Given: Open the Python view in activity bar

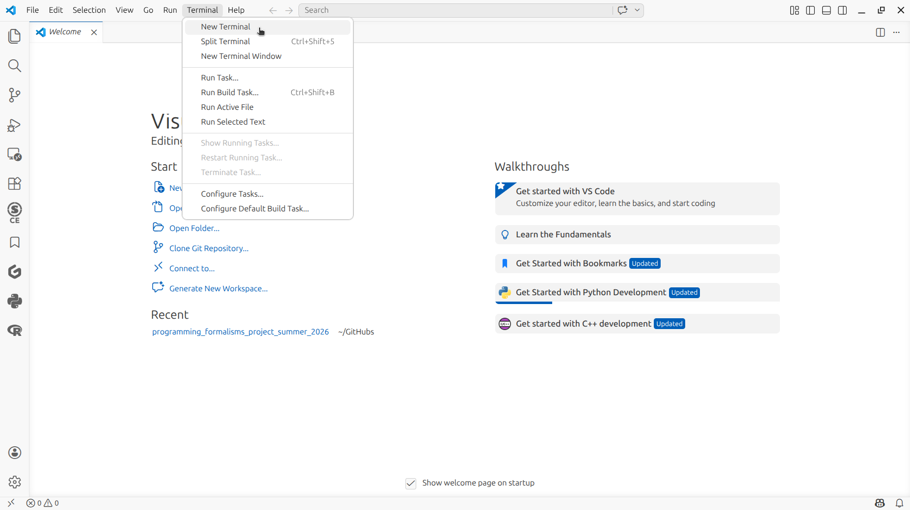Looking at the screenshot, I should click(15, 301).
